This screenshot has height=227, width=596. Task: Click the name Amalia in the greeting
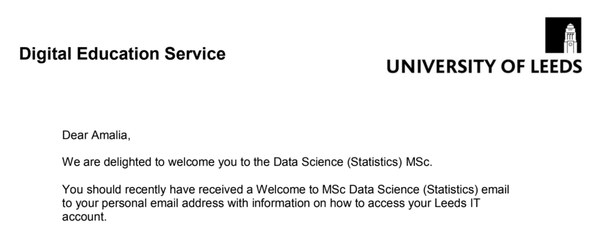[x=111, y=135]
